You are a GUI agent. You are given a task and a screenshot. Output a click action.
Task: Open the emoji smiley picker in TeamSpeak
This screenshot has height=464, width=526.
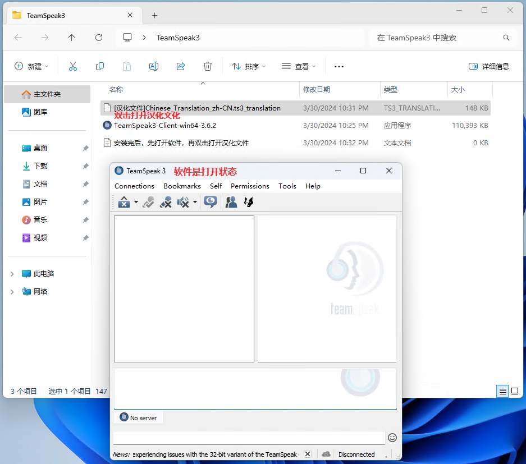click(392, 438)
